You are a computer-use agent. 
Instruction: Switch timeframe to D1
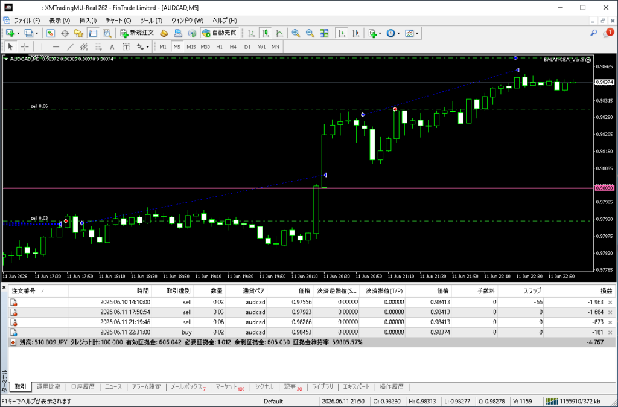(x=247, y=47)
